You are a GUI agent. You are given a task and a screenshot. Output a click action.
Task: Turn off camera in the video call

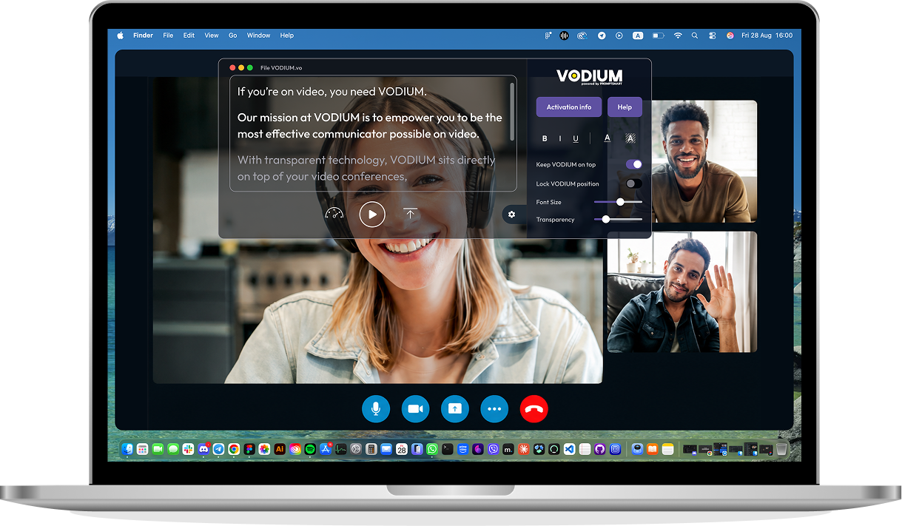pos(415,408)
